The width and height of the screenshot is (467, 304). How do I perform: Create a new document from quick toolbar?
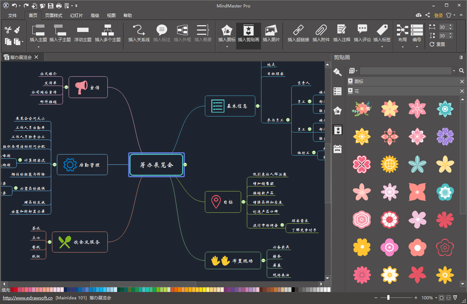(x=35, y=6)
